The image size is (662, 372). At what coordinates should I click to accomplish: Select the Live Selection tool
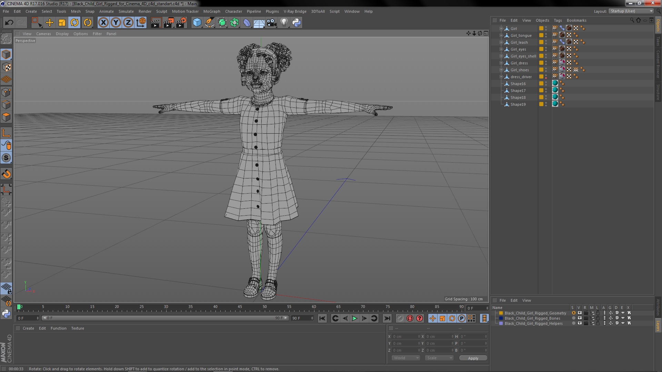click(37, 23)
